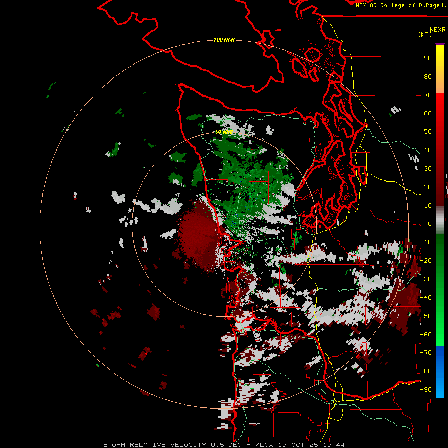Click the legend value "-50"
This screenshot has width=448, height=448.
click(426, 316)
